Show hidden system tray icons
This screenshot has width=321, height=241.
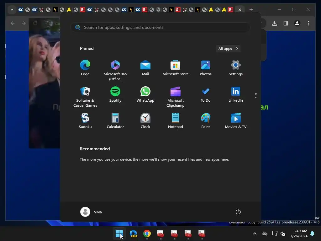click(255, 233)
